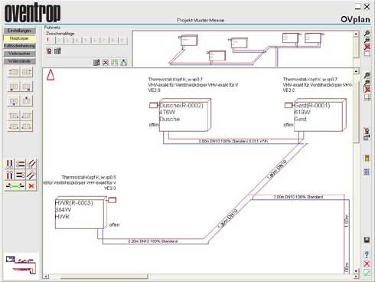Pick radiator with bottom-right valve connection
This screenshot has width=375, height=282.
coord(27,87)
